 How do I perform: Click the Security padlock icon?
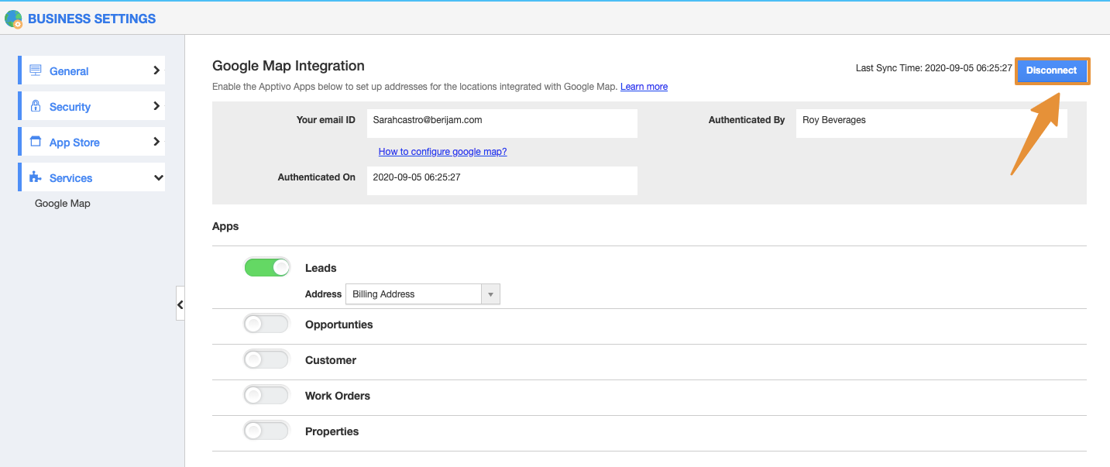pyautogui.click(x=35, y=106)
